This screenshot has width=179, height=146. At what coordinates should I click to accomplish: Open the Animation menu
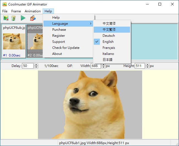point(33,11)
